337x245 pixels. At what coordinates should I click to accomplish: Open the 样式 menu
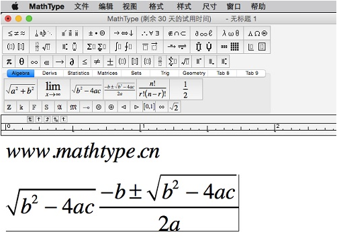184,6
